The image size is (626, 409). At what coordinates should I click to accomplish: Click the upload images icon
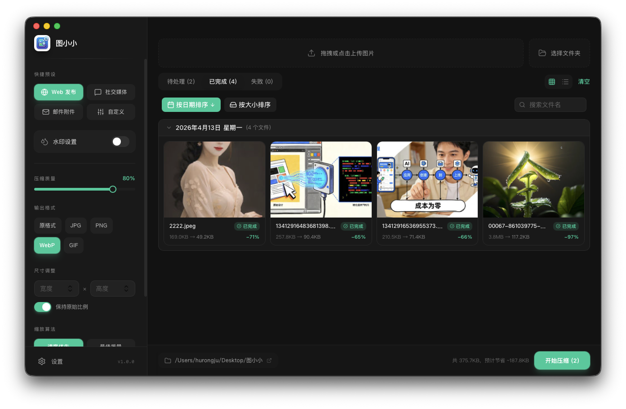[311, 53]
